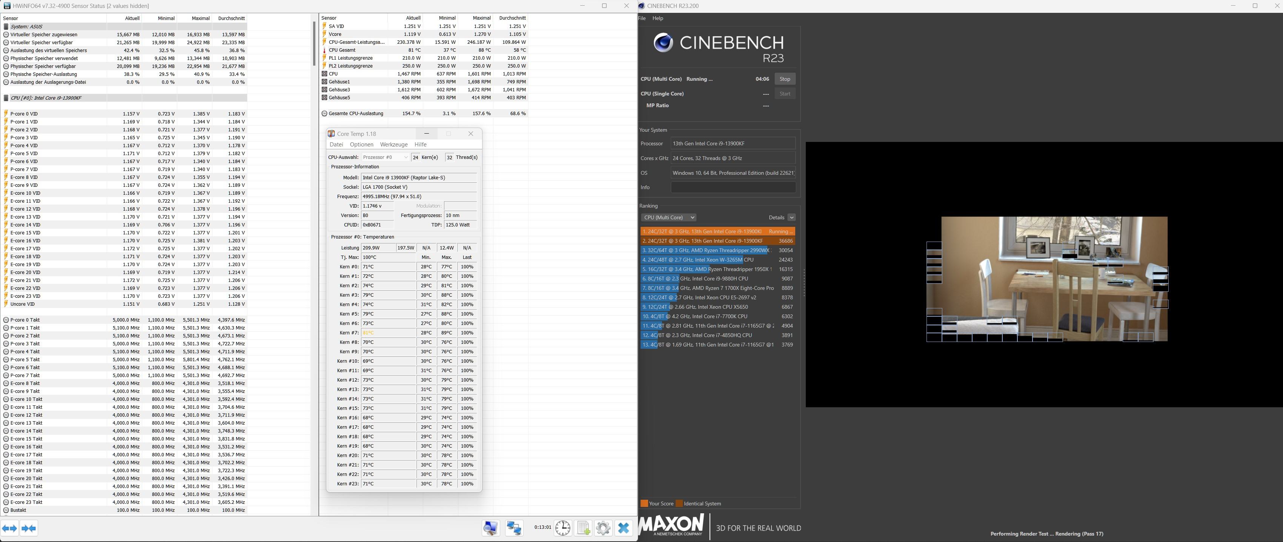This screenshot has height=542, width=1283.
Task: Open HWiNFO remote network monitoring icon
Action: 513,528
